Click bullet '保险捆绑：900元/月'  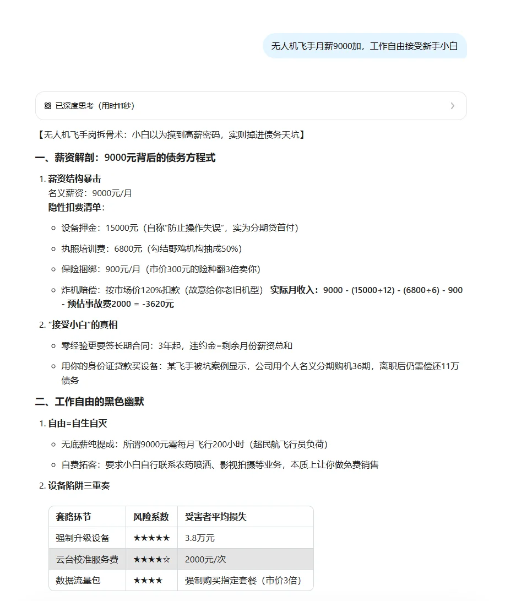[161, 269]
